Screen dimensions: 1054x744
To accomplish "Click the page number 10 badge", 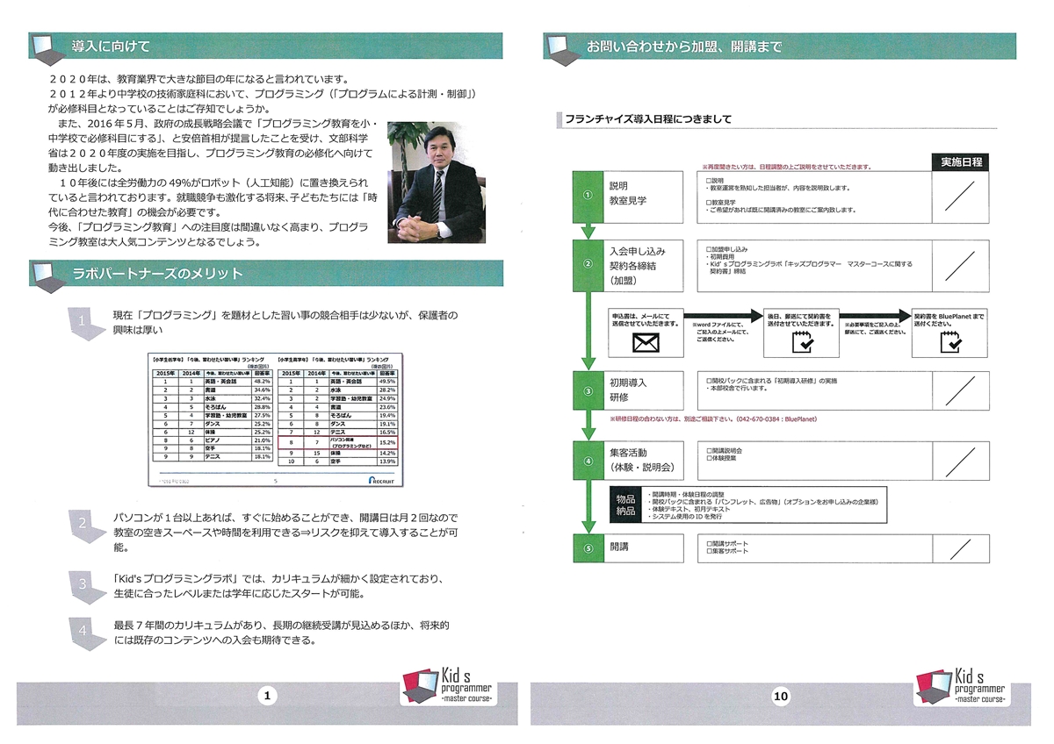I will coord(782,697).
